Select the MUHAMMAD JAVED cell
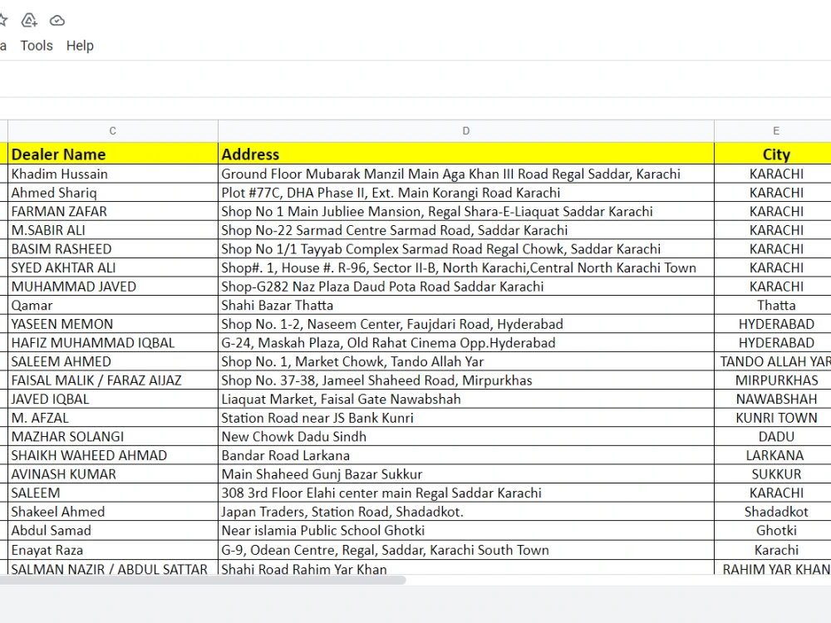The image size is (831, 623). (113, 287)
